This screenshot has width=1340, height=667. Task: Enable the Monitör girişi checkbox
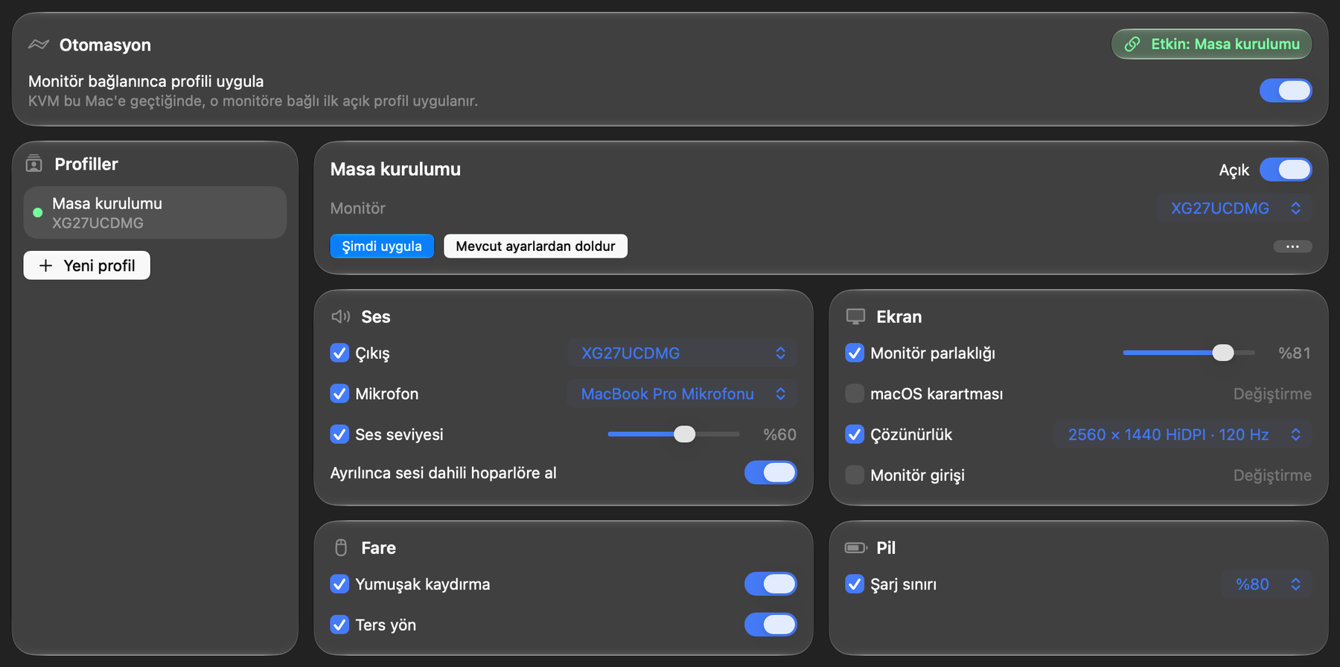click(x=855, y=475)
